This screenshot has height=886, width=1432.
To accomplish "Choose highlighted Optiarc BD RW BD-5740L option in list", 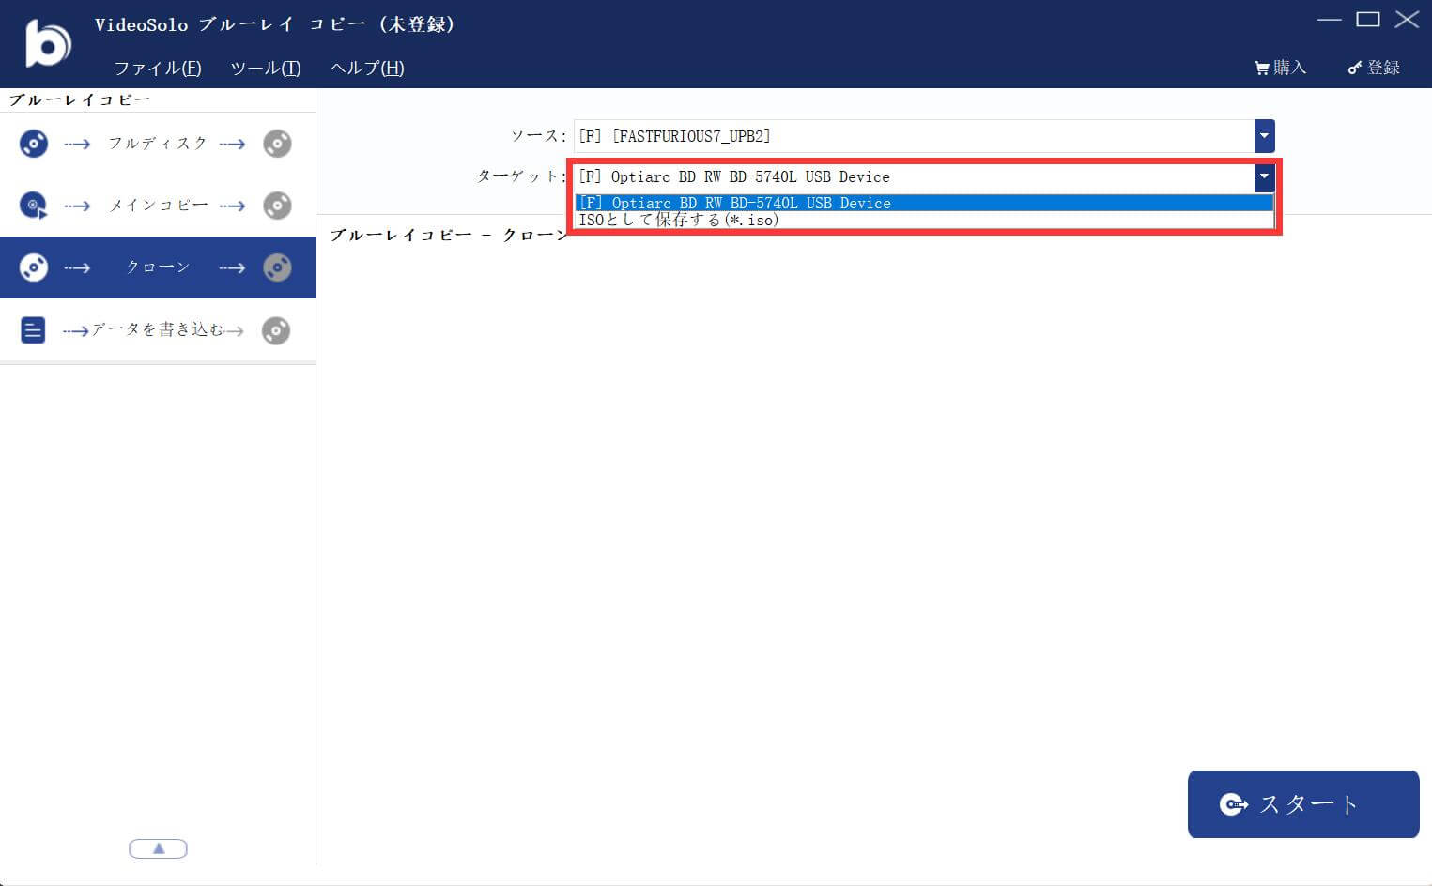I will (x=924, y=203).
